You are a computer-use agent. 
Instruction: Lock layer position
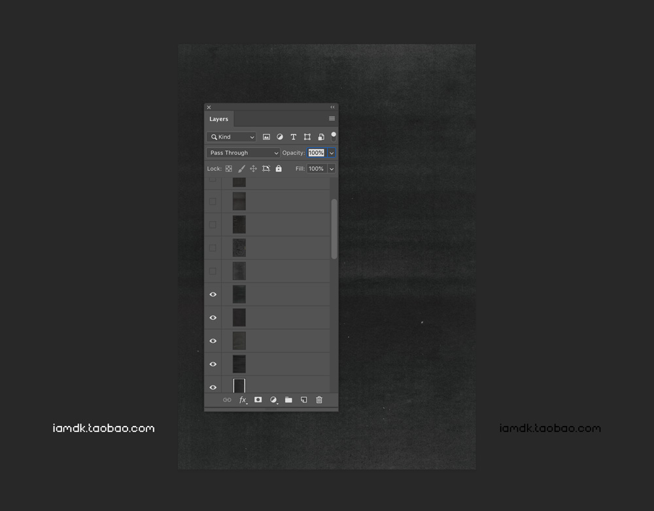(253, 169)
